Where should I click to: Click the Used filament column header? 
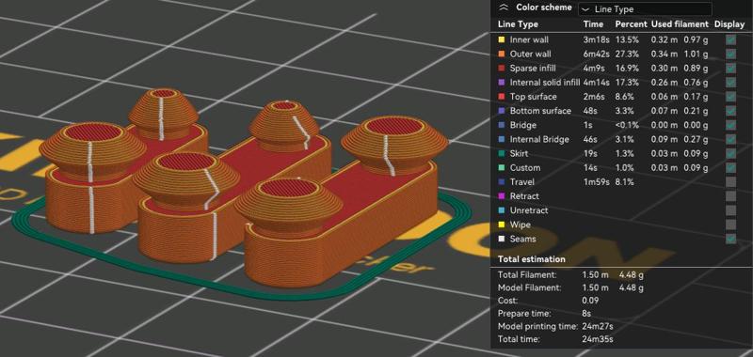tap(680, 24)
